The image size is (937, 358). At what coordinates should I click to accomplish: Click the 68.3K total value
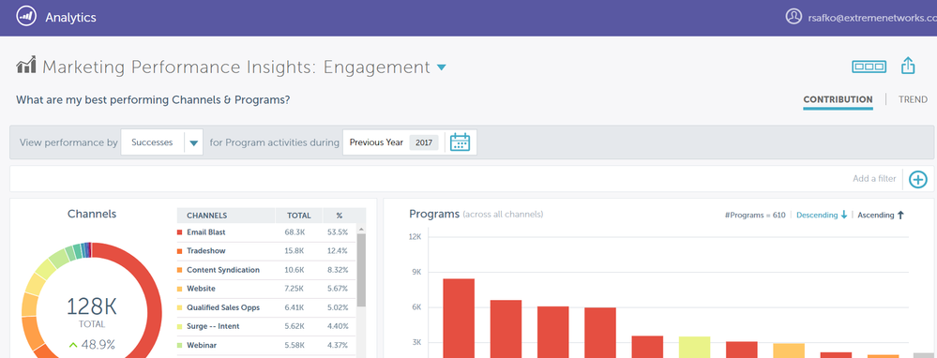(294, 232)
